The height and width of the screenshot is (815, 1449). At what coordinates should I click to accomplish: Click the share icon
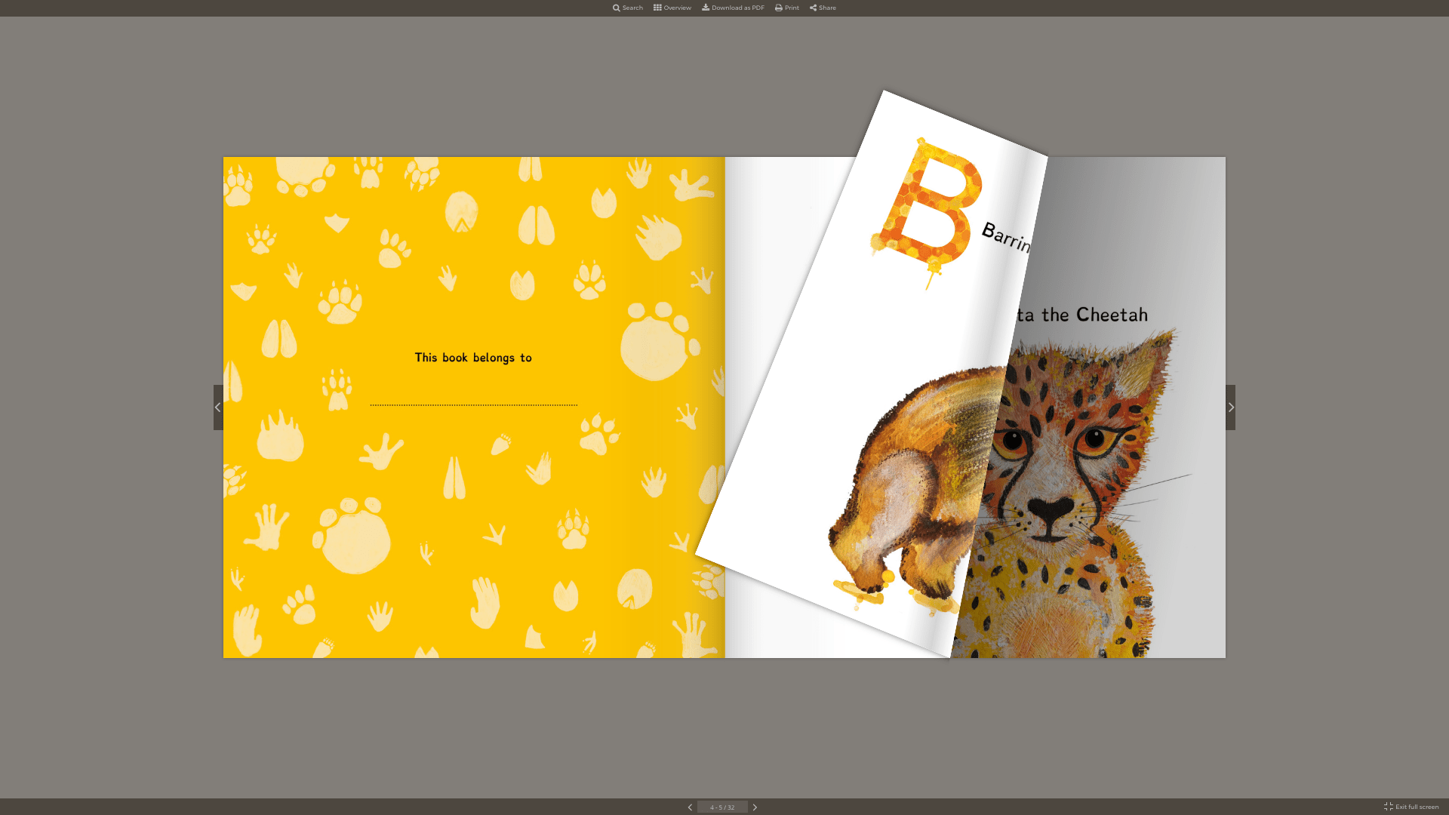coord(814,8)
